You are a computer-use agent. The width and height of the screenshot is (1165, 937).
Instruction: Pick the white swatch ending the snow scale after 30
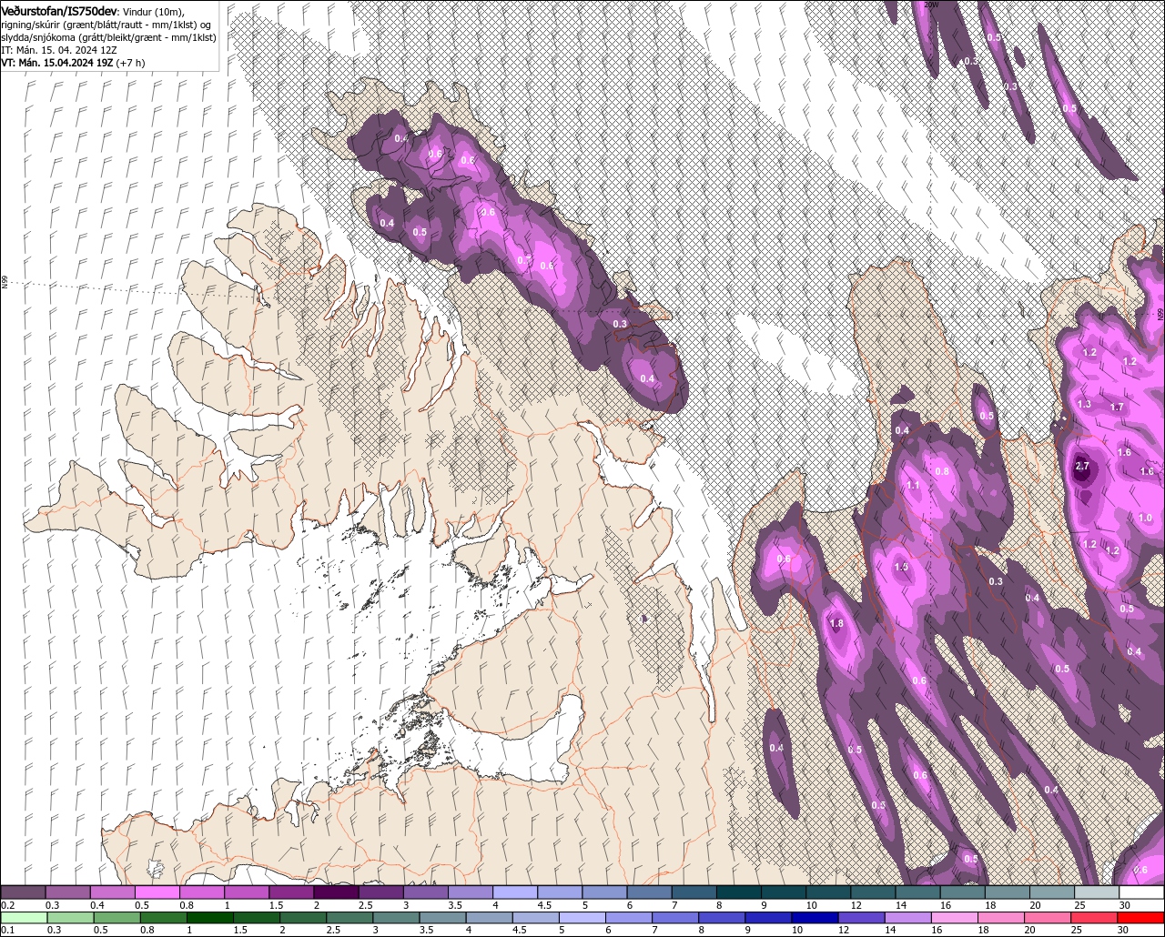pos(1142,892)
